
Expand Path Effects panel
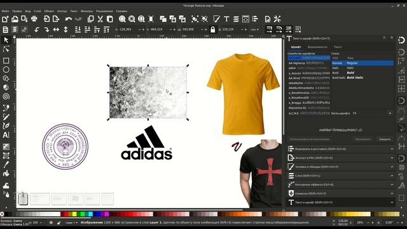pos(341,184)
